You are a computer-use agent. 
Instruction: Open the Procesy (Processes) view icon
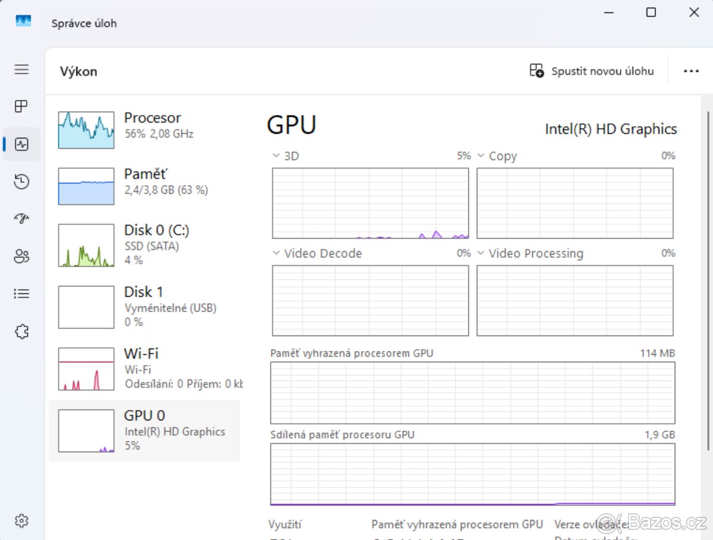21,106
